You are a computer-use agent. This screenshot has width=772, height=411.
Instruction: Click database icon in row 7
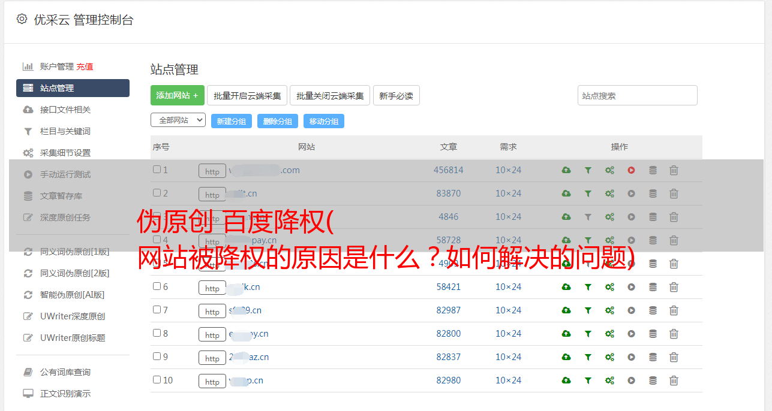(653, 310)
